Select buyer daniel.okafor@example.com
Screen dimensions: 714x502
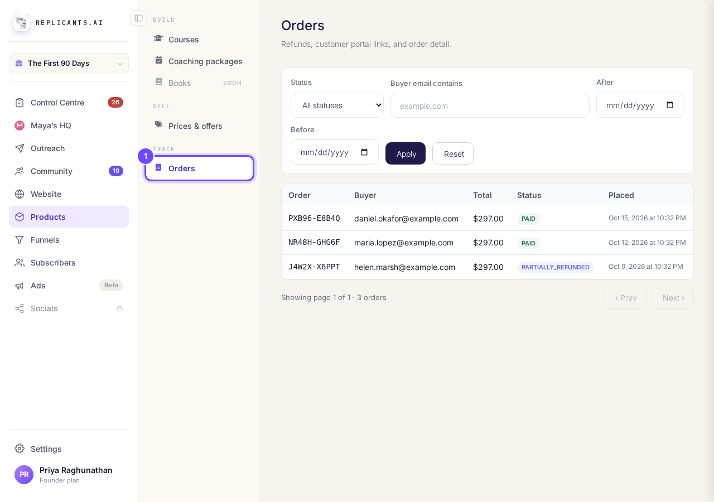point(406,219)
